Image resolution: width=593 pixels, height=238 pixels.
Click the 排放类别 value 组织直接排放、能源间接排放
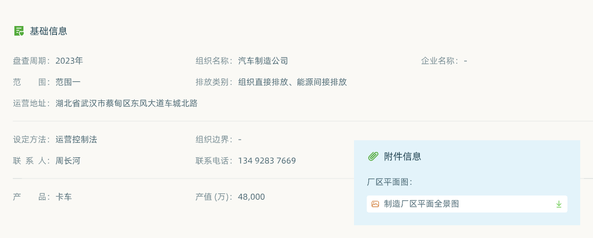pos(293,82)
